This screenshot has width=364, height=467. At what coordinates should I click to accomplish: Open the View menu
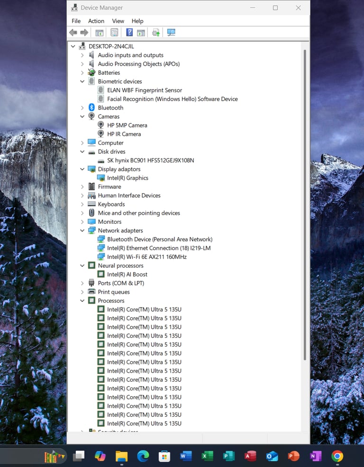pyautogui.click(x=118, y=21)
